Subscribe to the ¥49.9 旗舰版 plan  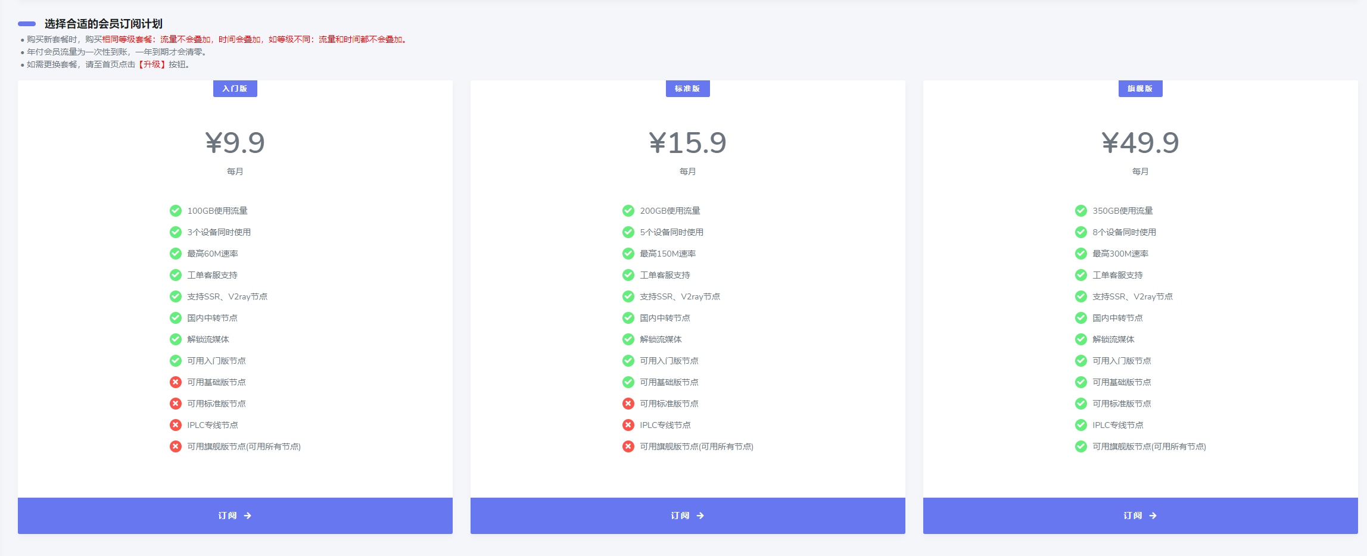pyautogui.click(x=1140, y=516)
